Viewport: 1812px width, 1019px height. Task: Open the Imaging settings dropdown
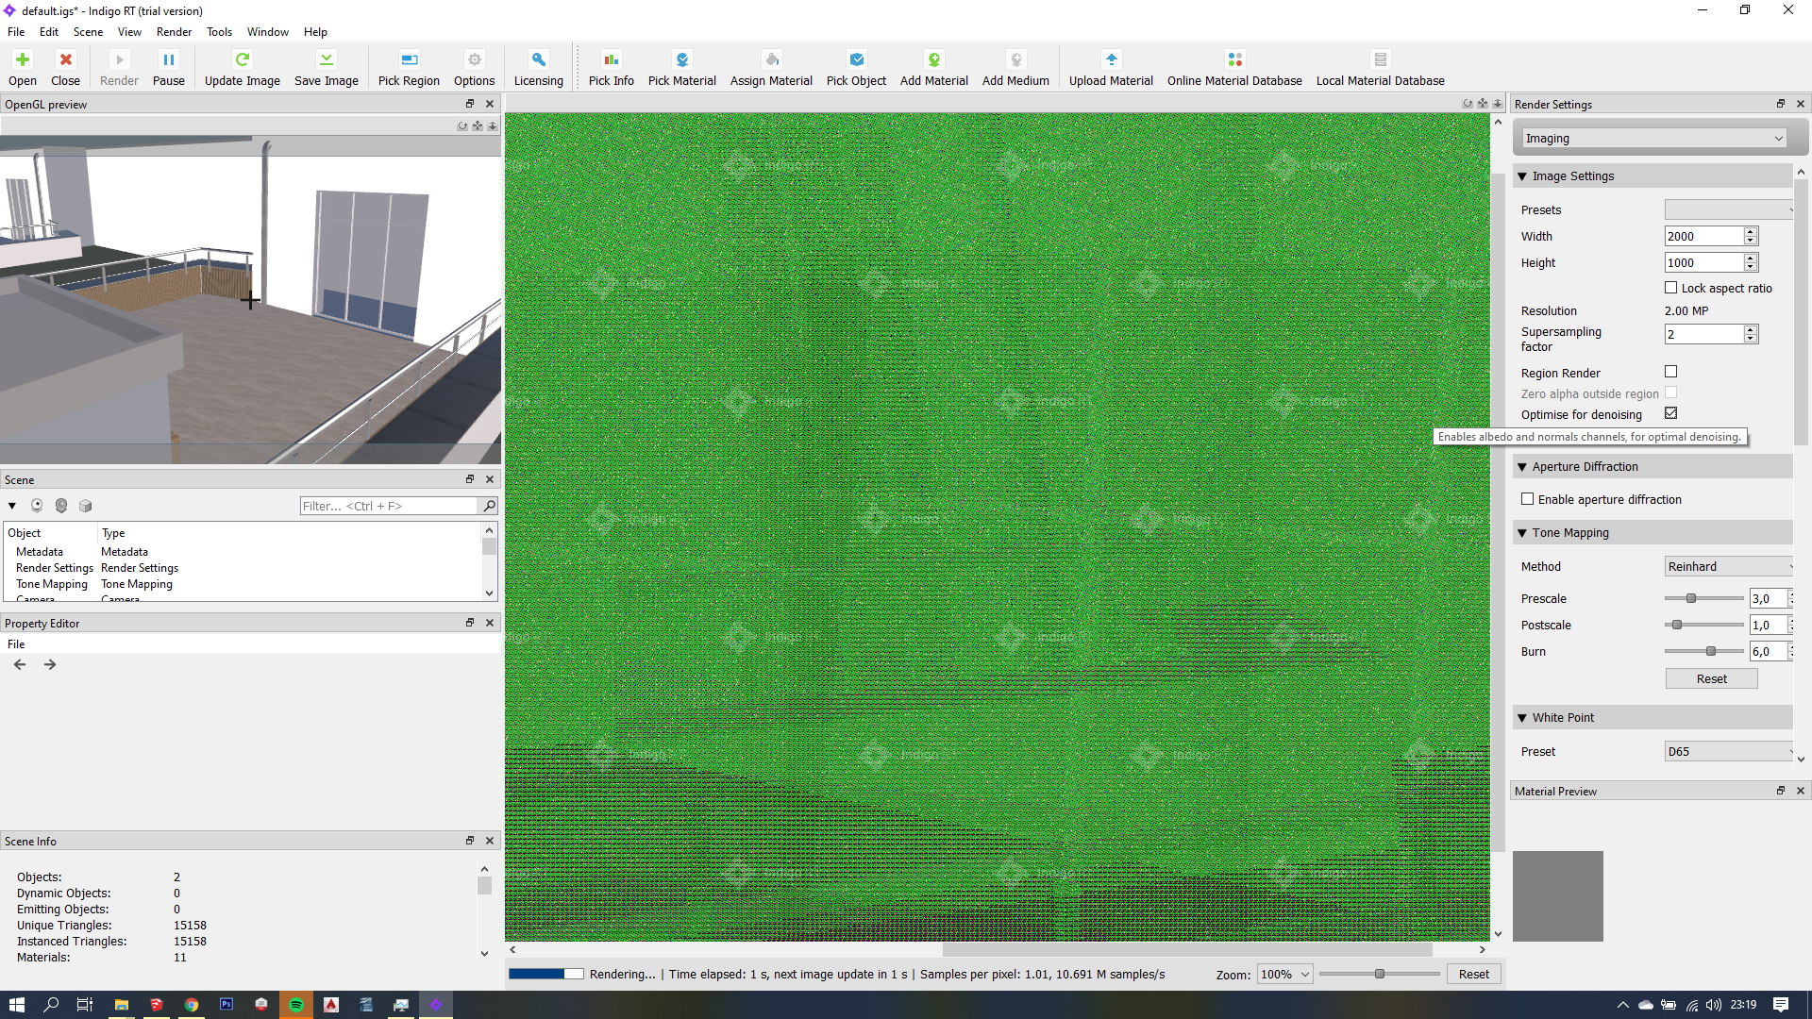tap(1653, 139)
